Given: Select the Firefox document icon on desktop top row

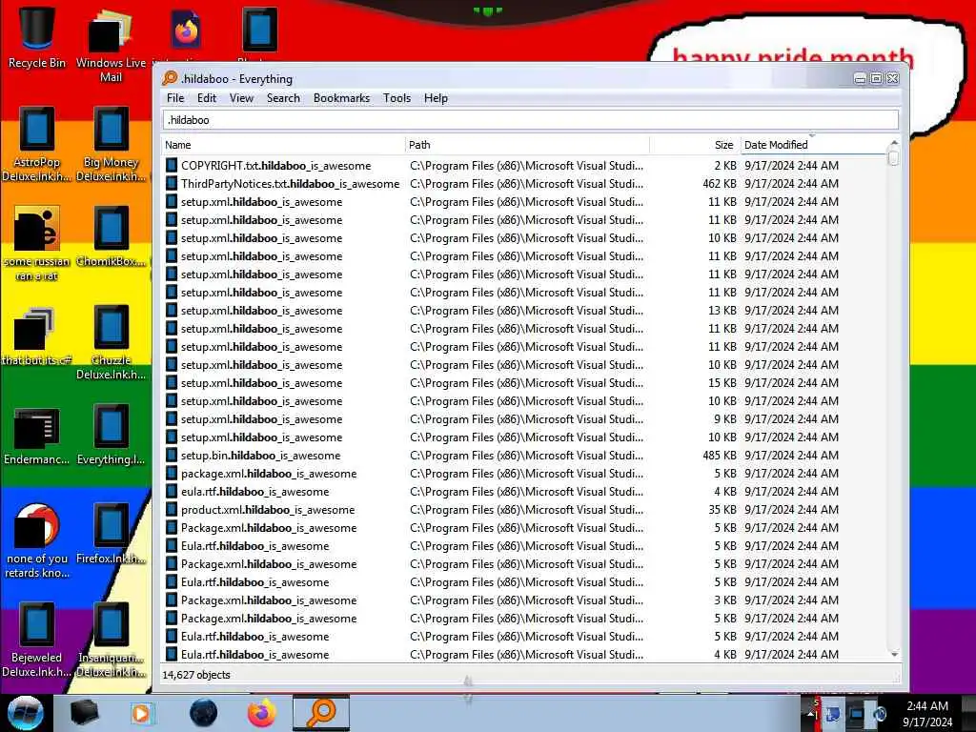Looking at the screenshot, I should click(x=186, y=30).
